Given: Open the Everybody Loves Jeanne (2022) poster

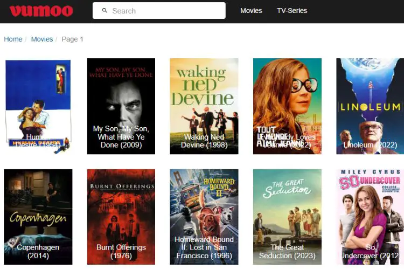Looking at the screenshot, I should [287, 106].
